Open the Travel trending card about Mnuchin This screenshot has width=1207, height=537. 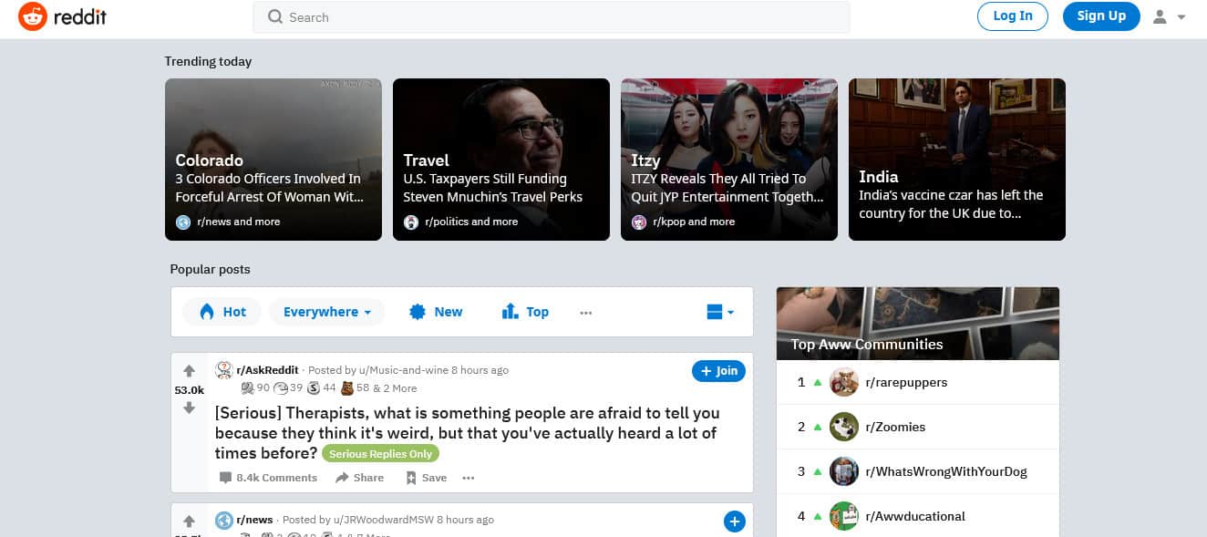point(501,160)
